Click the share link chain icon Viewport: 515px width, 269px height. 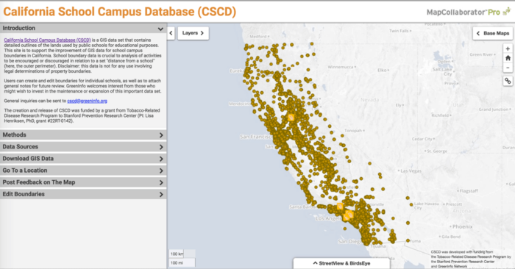click(508, 81)
